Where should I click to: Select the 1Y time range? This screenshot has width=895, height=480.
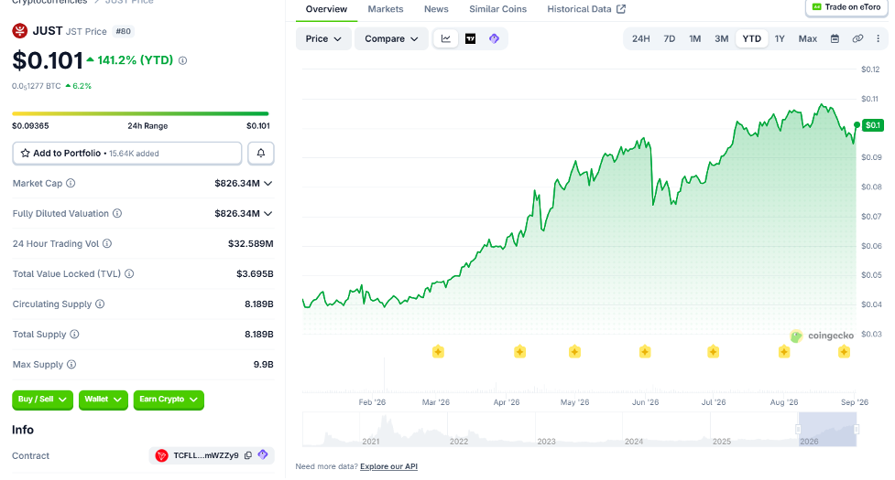tap(780, 38)
